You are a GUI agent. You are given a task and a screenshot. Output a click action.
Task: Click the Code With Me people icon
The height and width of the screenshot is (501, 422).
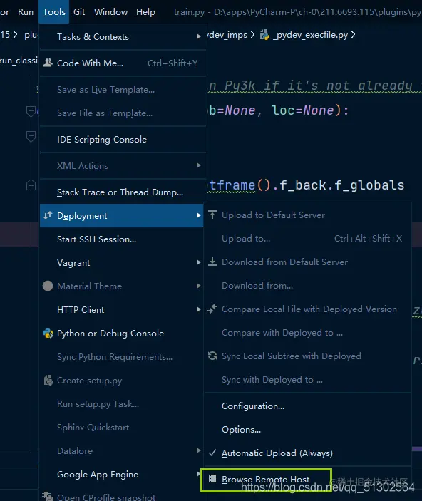coord(48,63)
